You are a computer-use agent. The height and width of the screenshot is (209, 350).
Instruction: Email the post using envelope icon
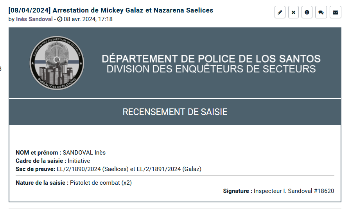coord(336,12)
